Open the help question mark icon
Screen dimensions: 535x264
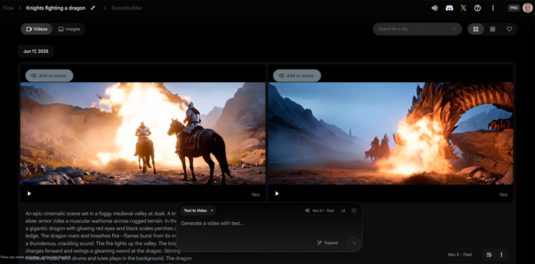pyautogui.click(x=477, y=8)
